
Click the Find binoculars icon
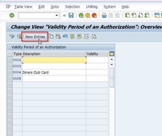pos(111,15)
